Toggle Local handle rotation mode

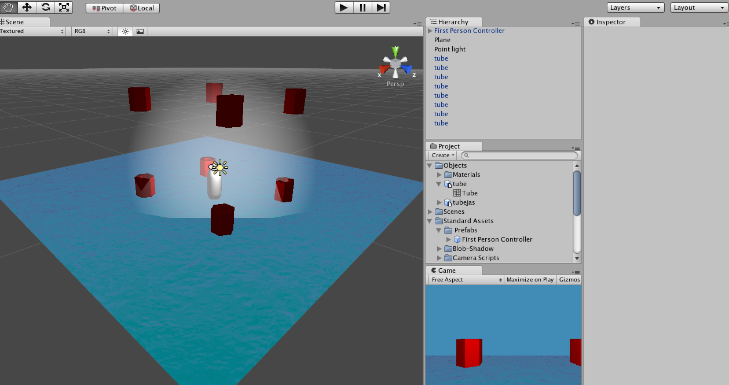click(x=142, y=8)
